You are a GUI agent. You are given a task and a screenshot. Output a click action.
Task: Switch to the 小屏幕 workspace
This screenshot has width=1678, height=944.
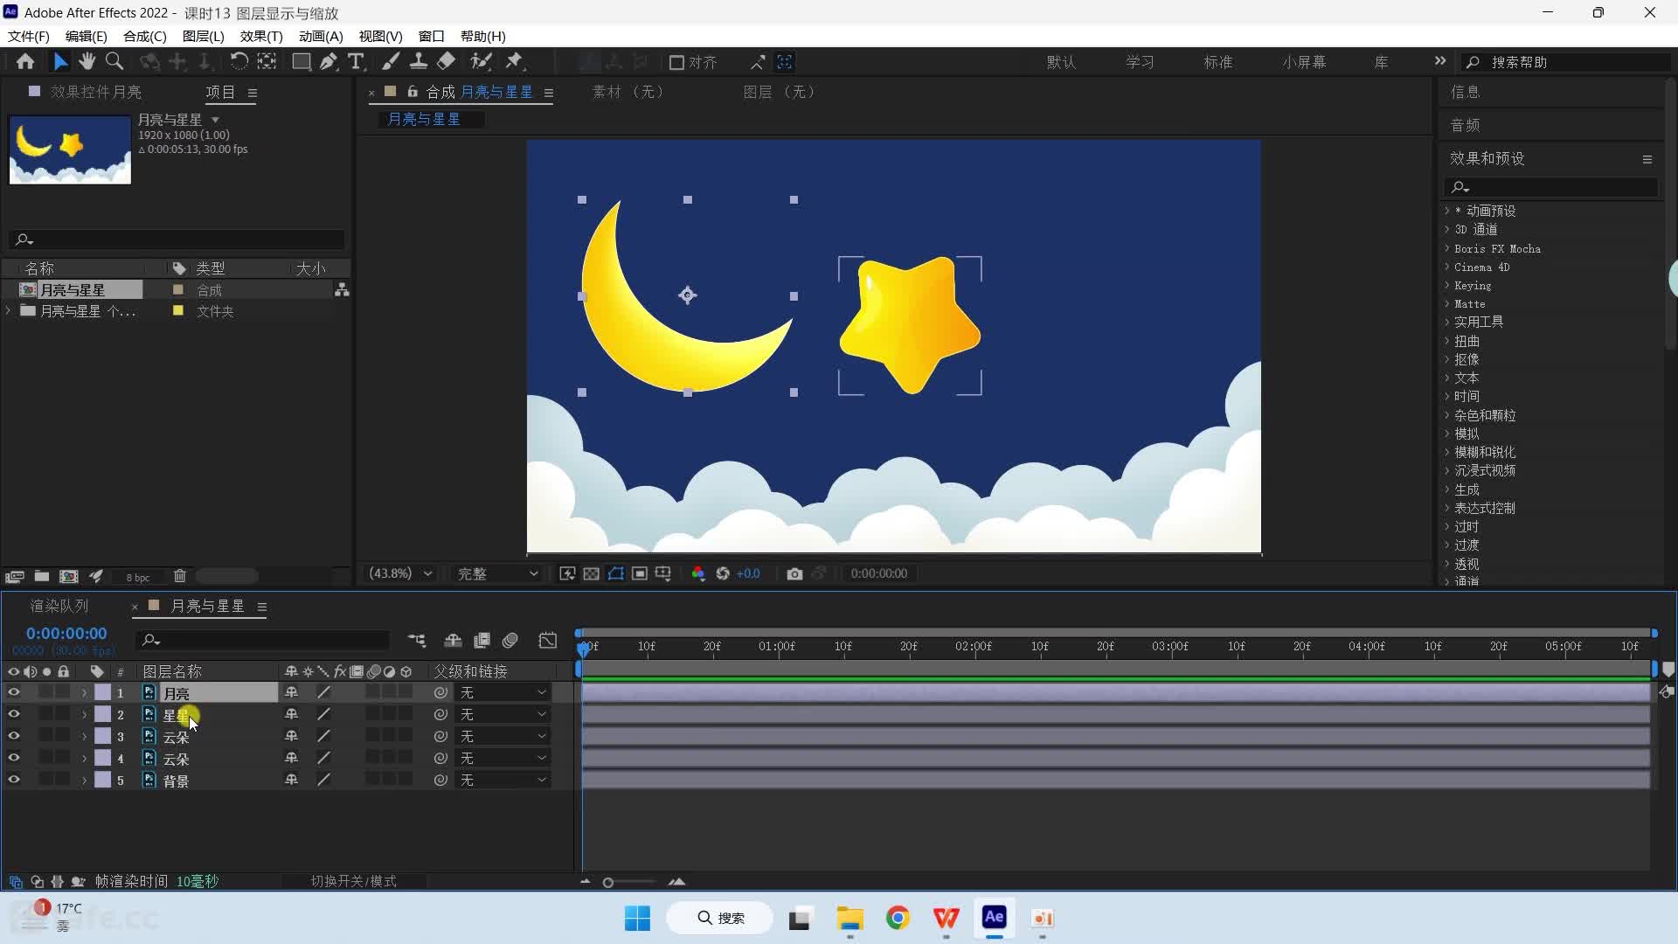pyautogui.click(x=1304, y=62)
